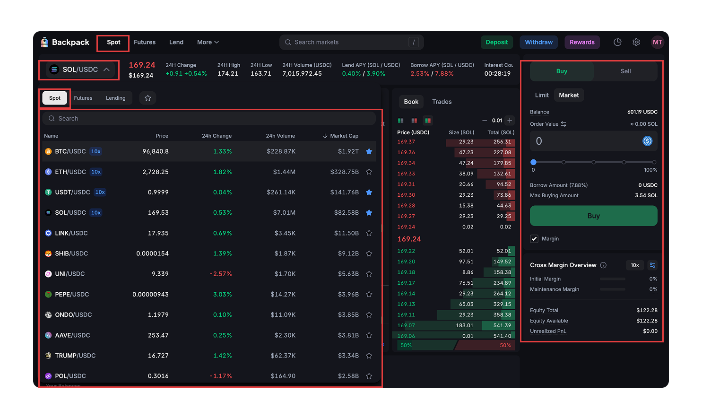The image size is (702, 419).
Task: Unfavorite the BTC/USDC market star
Action: [369, 151]
